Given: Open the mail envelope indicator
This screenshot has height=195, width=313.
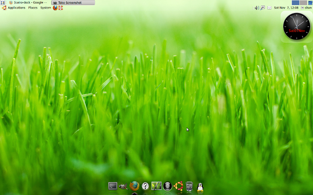Looking at the screenshot, I should [269, 8].
